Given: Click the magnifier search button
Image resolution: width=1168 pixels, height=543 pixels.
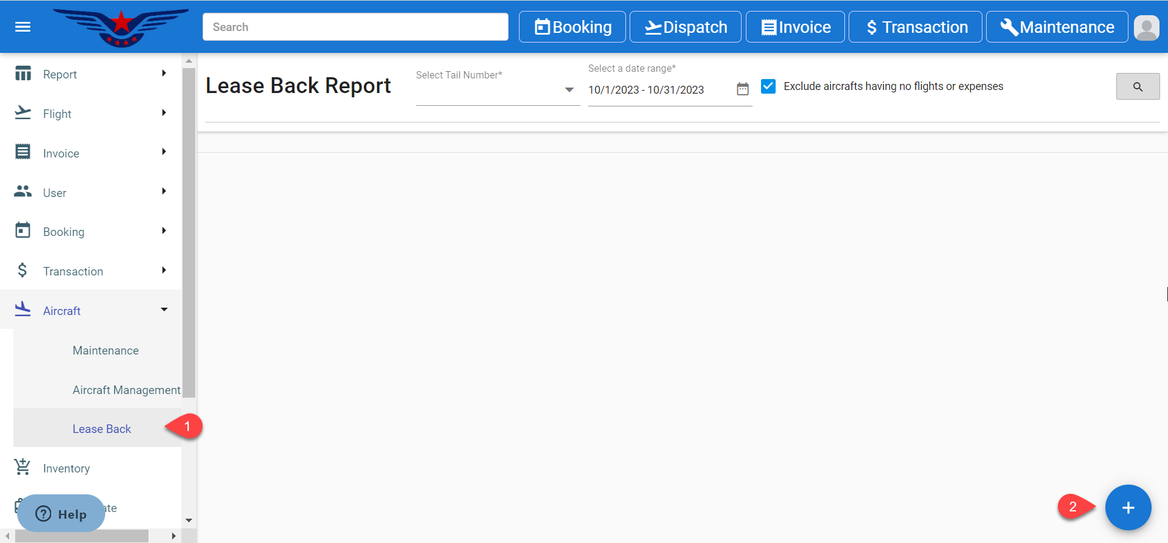Looking at the screenshot, I should tap(1137, 86).
